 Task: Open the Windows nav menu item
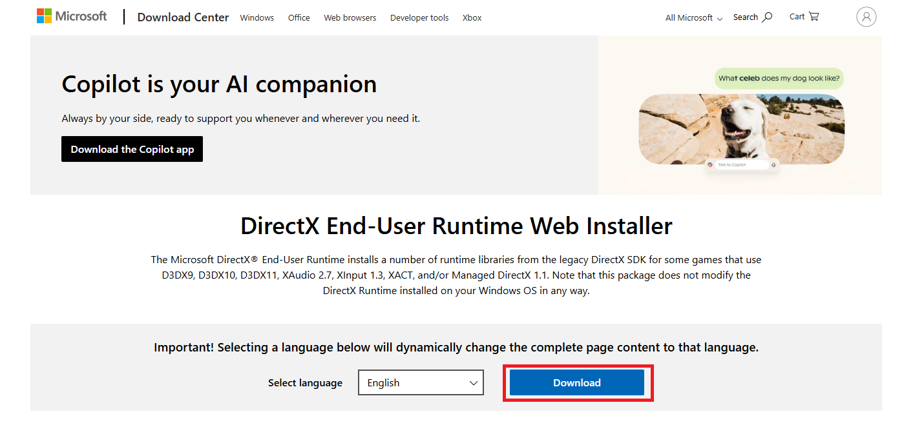[x=257, y=17]
